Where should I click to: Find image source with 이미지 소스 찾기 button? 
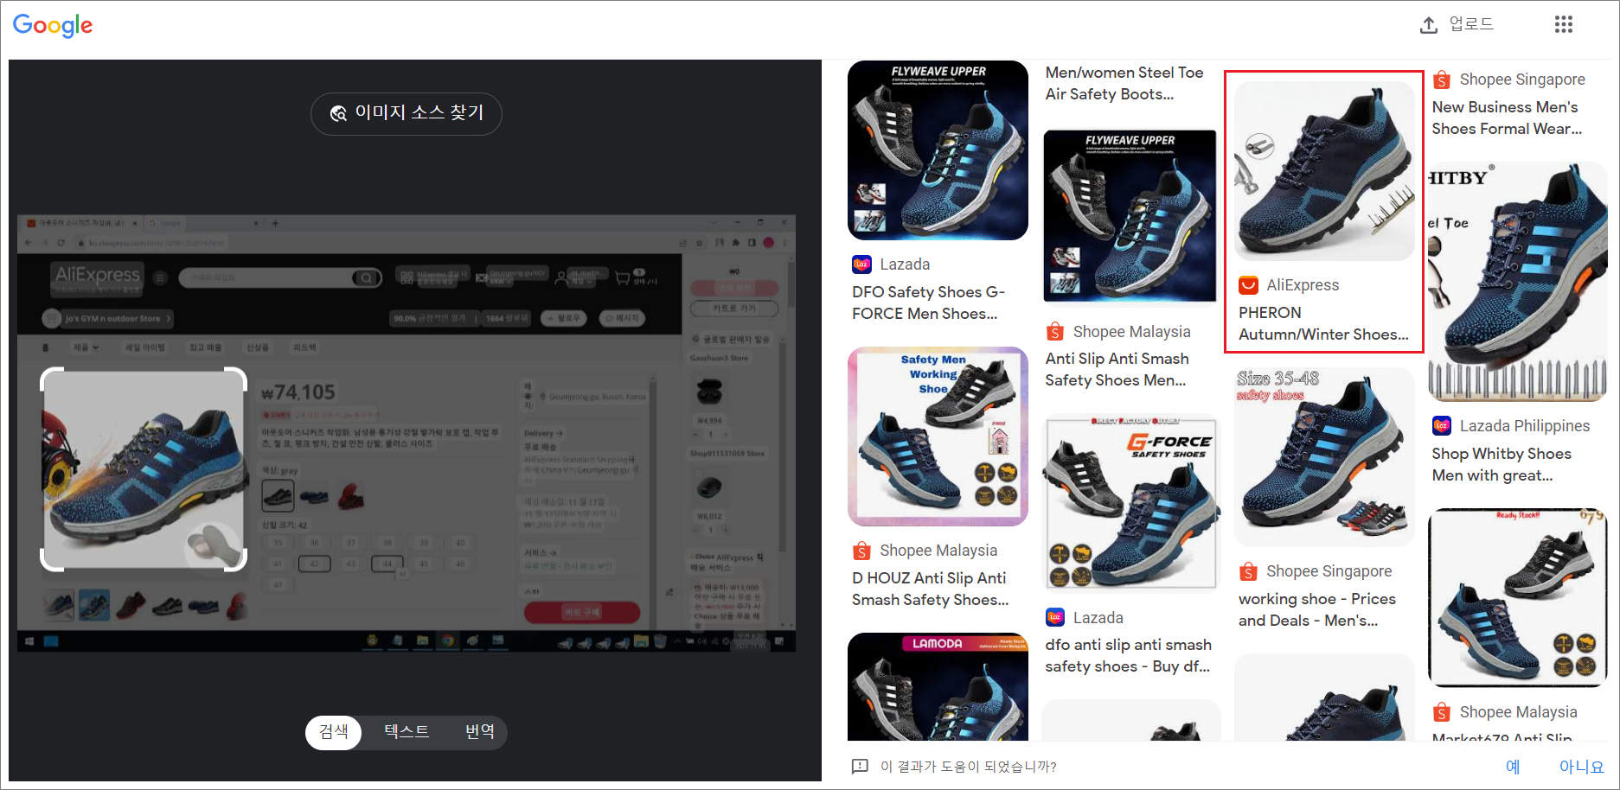click(407, 113)
